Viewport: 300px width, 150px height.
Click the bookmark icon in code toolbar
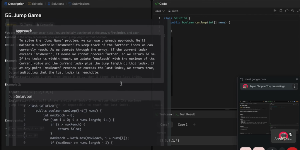click(281, 11)
